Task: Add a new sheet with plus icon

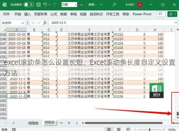Action: click(x=69, y=123)
